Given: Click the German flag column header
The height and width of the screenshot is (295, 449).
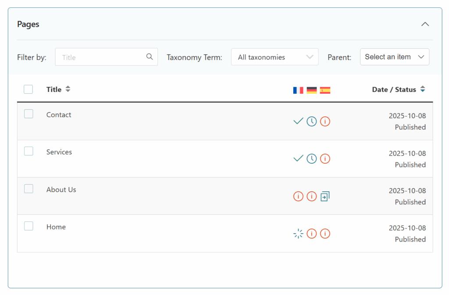Looking at the screenshot, I should [x=311, y=90].
